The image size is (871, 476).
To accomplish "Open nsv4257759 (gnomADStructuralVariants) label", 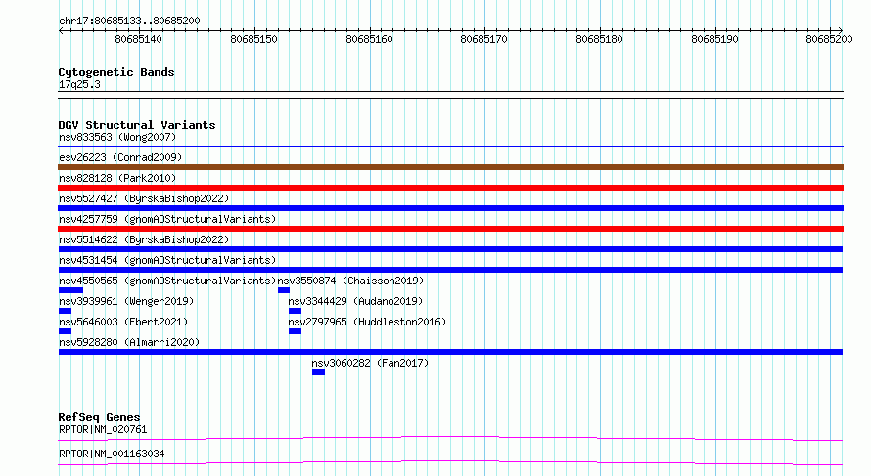I will [x=167, y=219].
